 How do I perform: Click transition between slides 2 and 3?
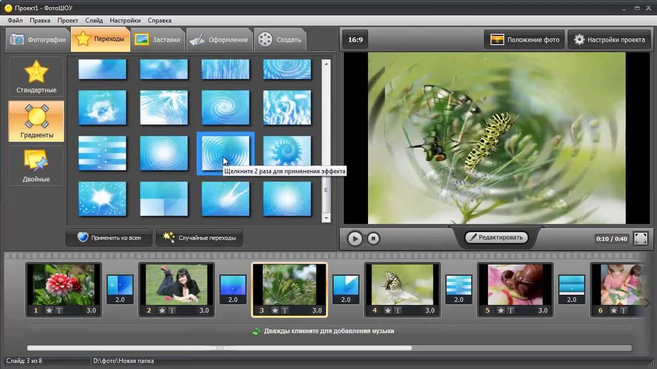pyautogui.click(x=233, y=289)
